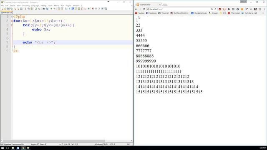The height and width of the screenshot is (150, 267).
Task: Open a new Chrome tab
Action: click(x=165, y=5)
